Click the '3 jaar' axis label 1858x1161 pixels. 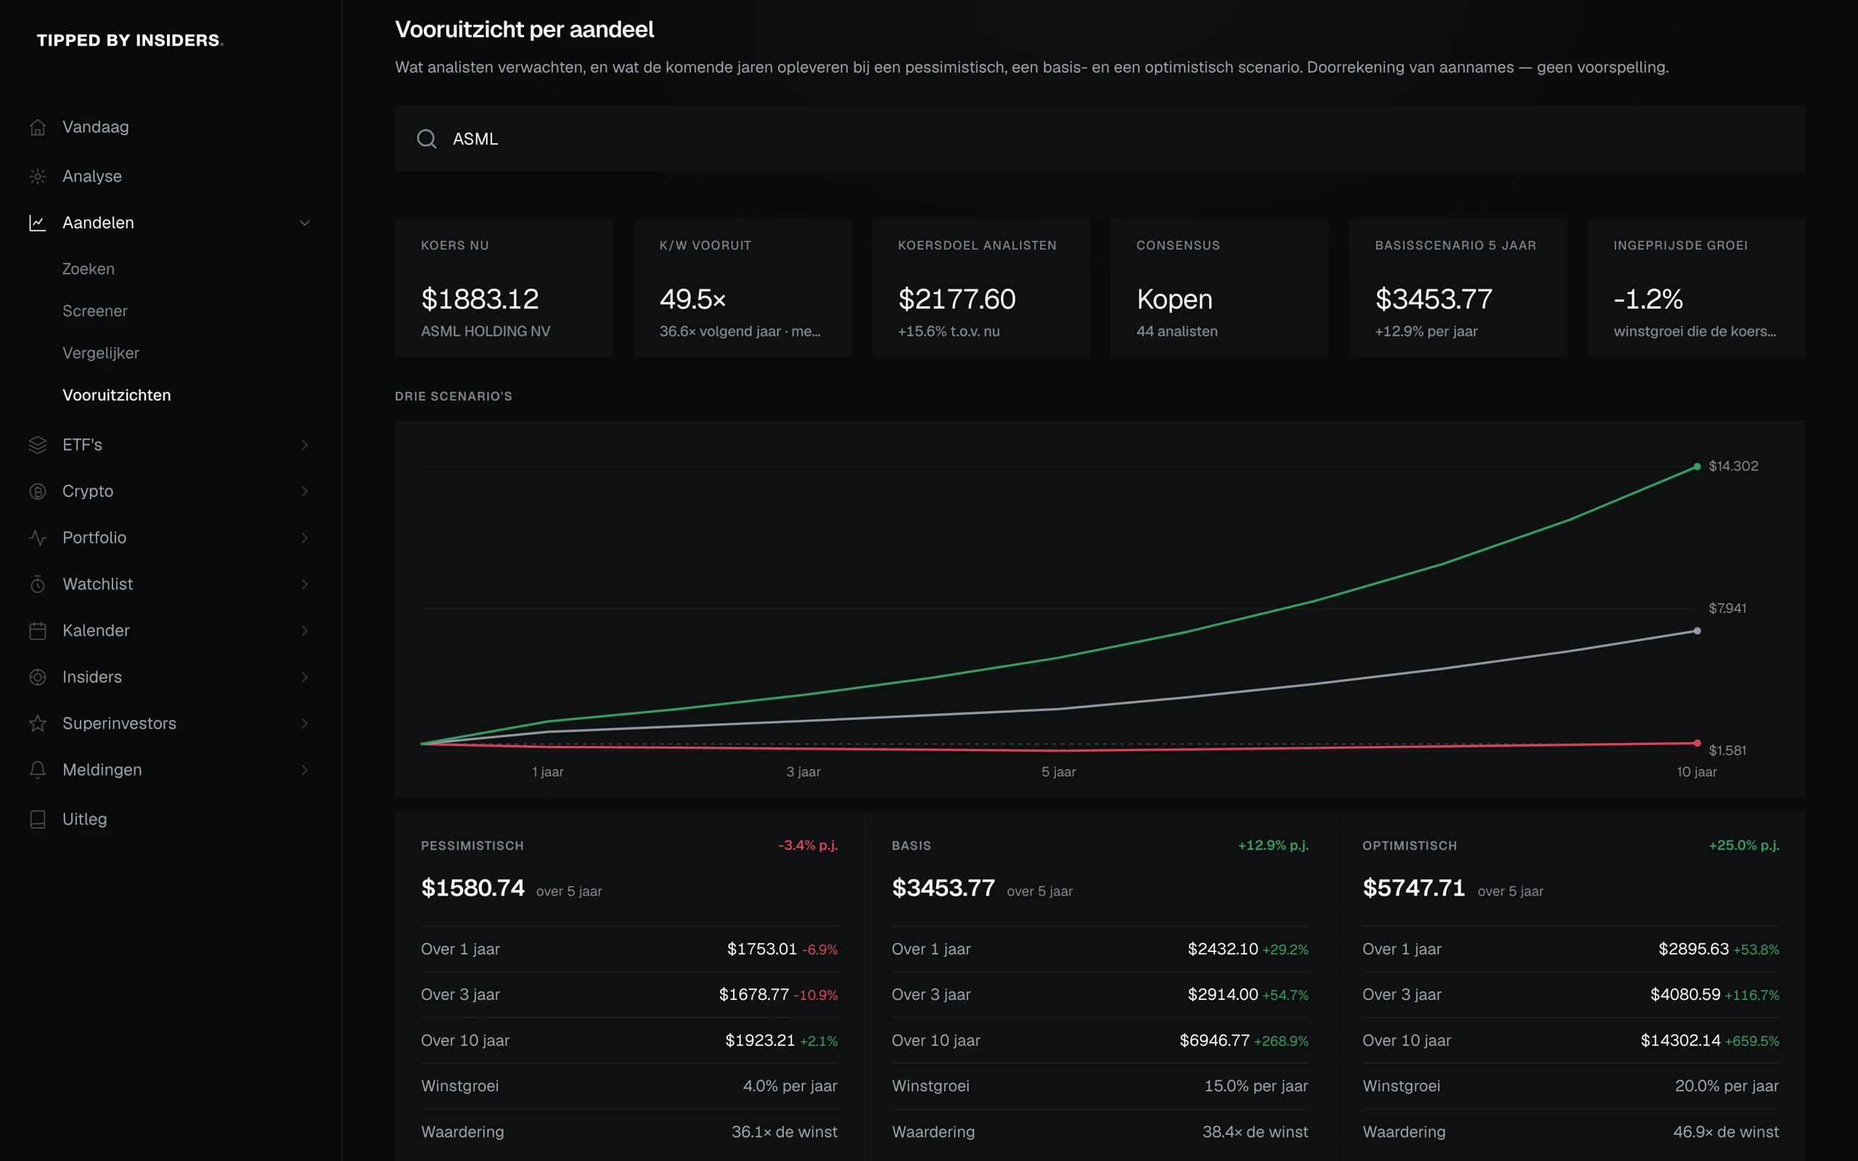click(803, 771)
